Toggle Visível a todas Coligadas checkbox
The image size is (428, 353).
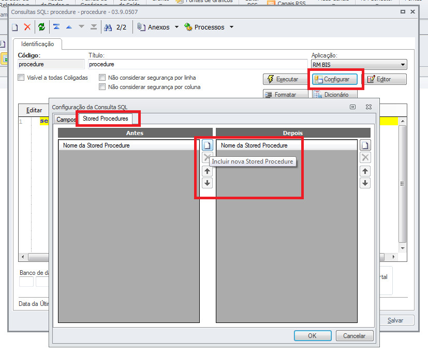click(21, 78)
